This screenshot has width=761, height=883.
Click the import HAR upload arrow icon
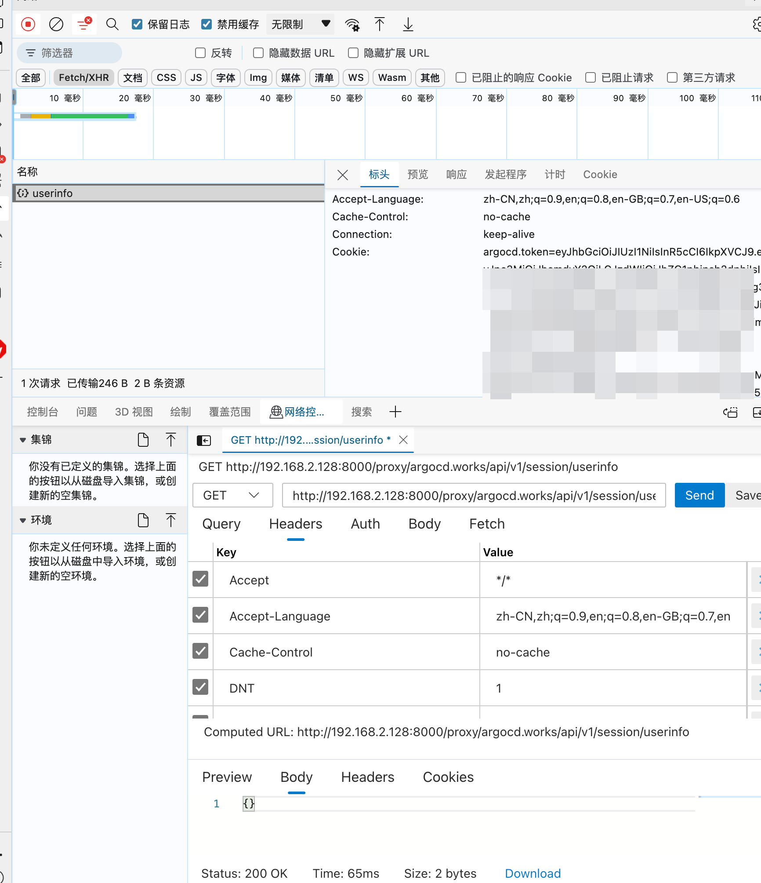click(379, 24)
